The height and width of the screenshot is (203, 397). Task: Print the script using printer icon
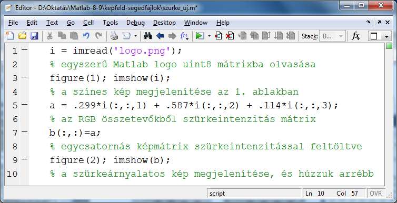click(114, 36)
